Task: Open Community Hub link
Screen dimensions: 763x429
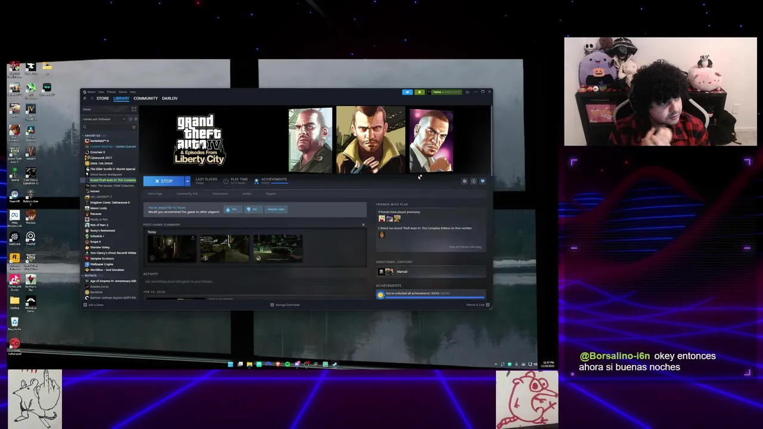Action: (x=187, y=194)
